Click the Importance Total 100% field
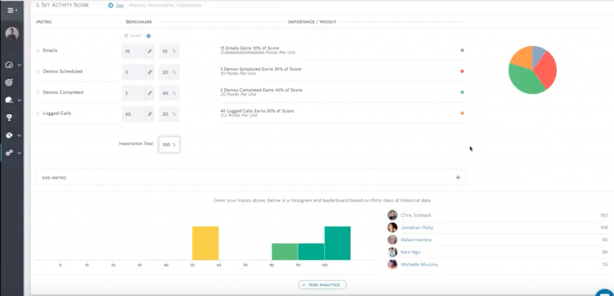The height and width of the screenshot is (296, 614). click(x=169, y=144)
